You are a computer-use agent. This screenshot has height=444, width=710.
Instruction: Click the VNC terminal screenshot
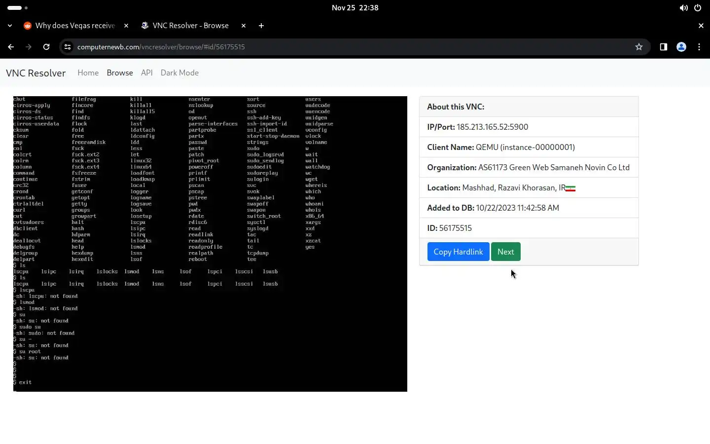210,244
